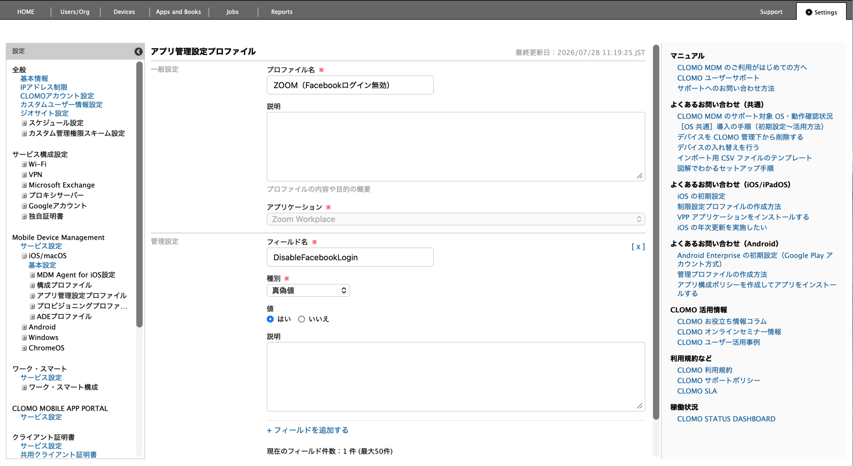
Task: Click the プロファイル名 input field
Action: [350, 85]
